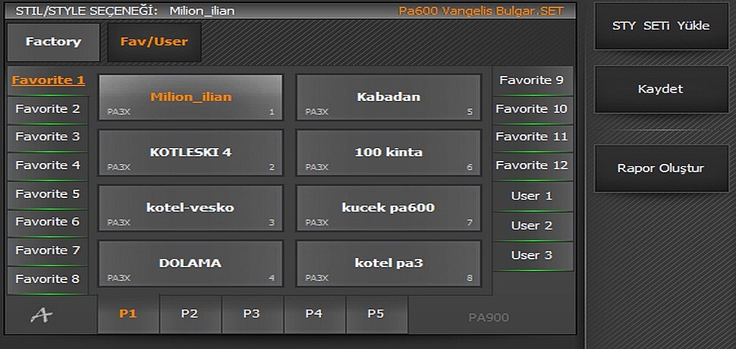Select the Favorite 1 bank
This screenshot has height=349, width=736.
[x=49, y=80]
